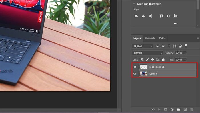
Task: Open the Kind filter dropdown
Action: click(143, 46)
